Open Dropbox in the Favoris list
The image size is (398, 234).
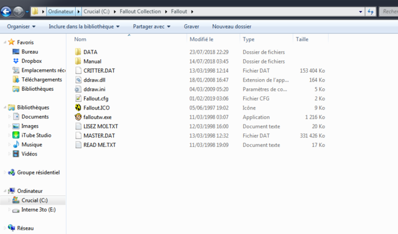tap(32, 61)
